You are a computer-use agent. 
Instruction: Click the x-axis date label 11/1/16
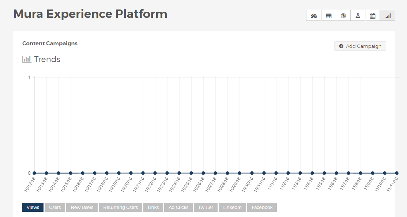tap(272, 183)
